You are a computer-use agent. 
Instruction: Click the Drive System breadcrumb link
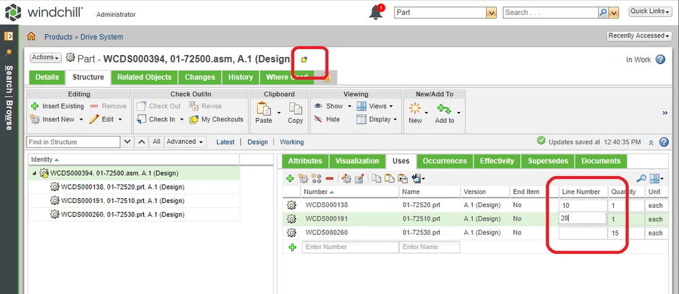point(102,37)
